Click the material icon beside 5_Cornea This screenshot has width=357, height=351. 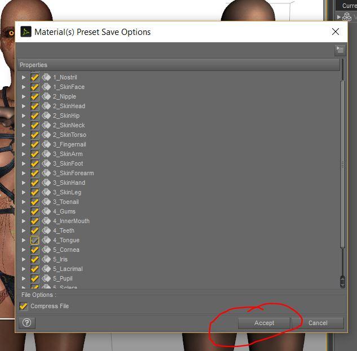click(46, 250)
